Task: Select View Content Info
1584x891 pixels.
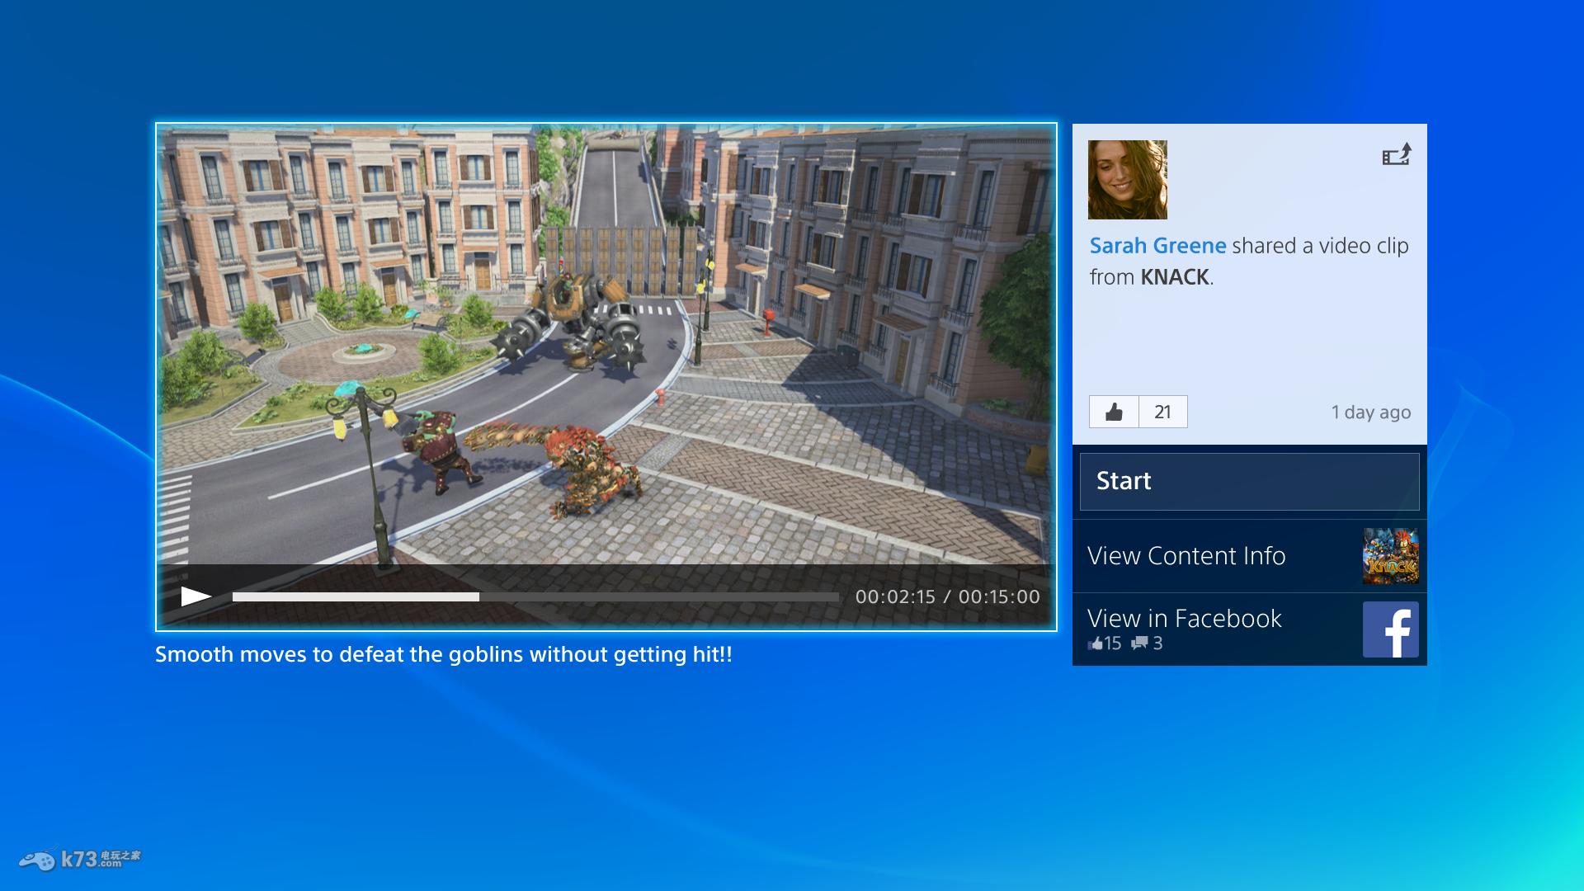Action: (x=1186, y=556)
